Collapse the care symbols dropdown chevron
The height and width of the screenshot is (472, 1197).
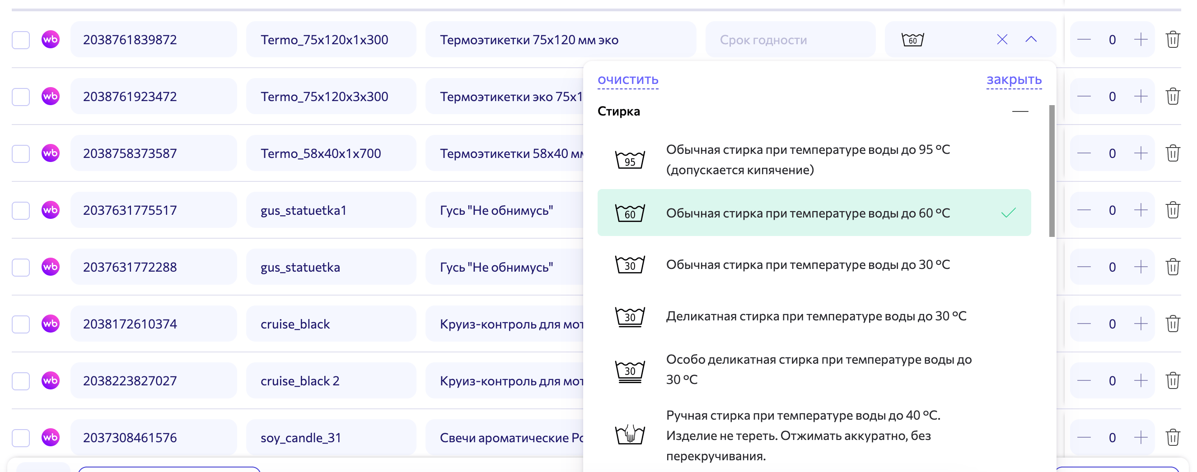click(x=1031, y=39)
